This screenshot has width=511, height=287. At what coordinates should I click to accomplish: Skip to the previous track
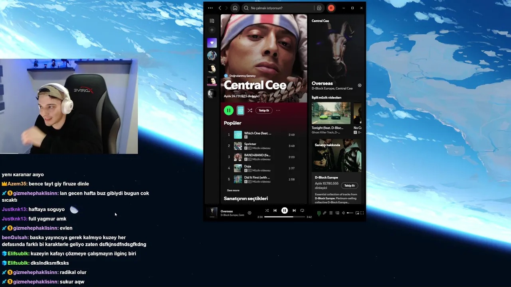(x=275, y=210)
